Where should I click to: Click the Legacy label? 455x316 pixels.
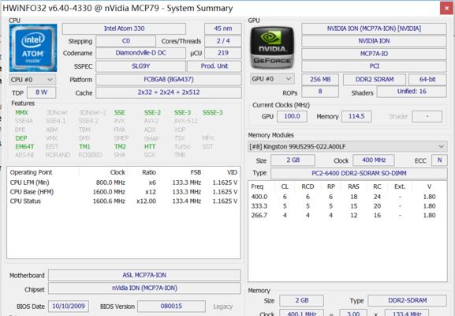coord(223,307)
